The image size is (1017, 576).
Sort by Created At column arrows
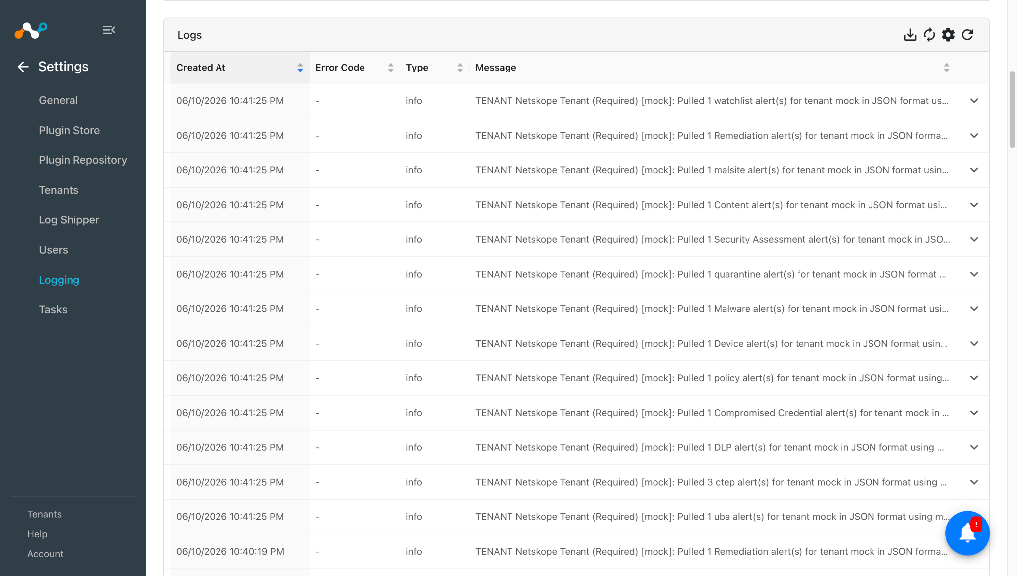coord(300,68)
